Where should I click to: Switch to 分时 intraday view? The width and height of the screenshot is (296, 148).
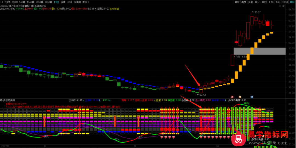pos(7,2)
